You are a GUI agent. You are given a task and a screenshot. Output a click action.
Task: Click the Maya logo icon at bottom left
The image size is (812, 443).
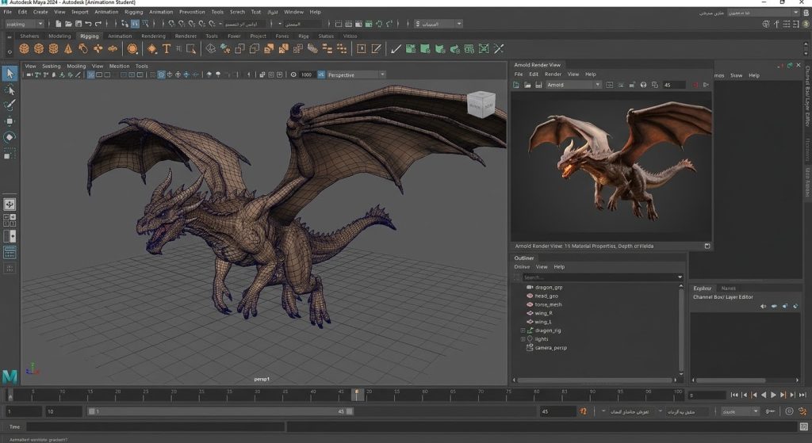[x=10, y=376]
